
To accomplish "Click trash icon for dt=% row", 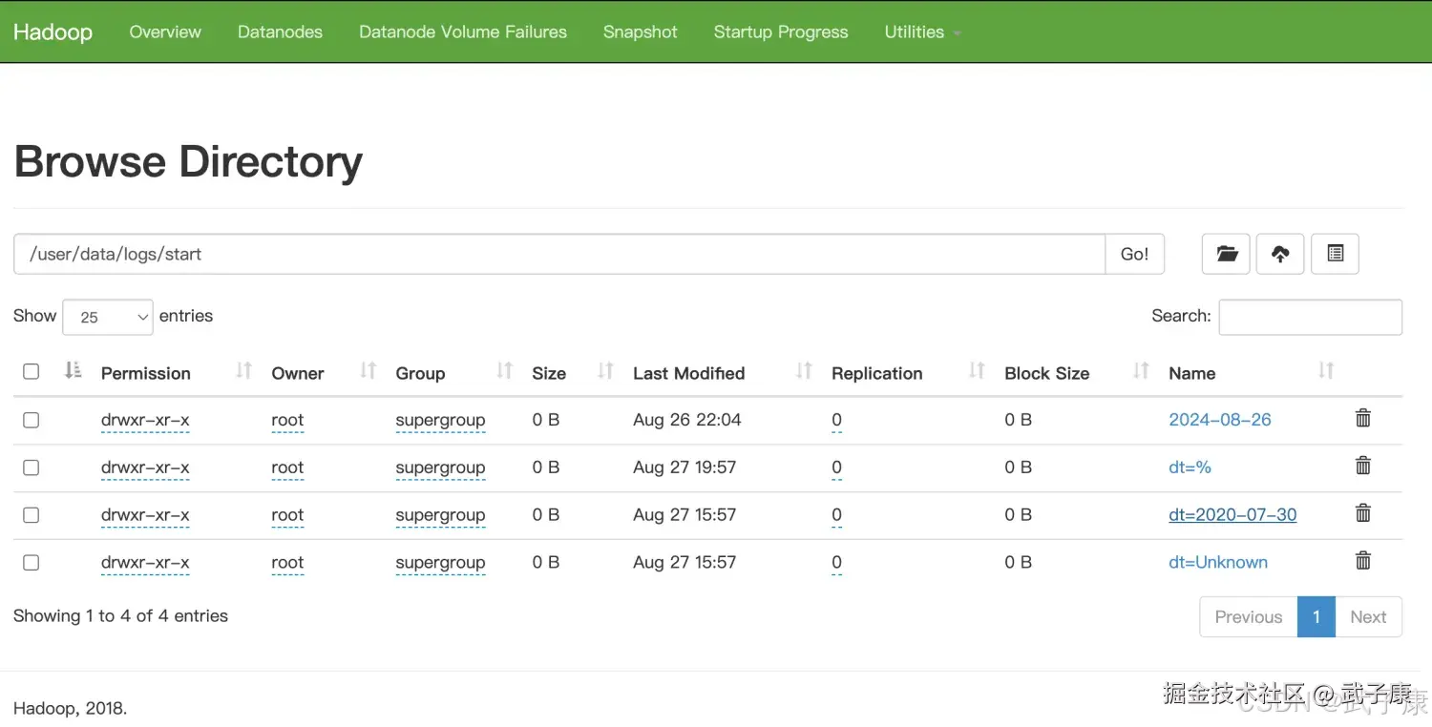I will 1363,467.
